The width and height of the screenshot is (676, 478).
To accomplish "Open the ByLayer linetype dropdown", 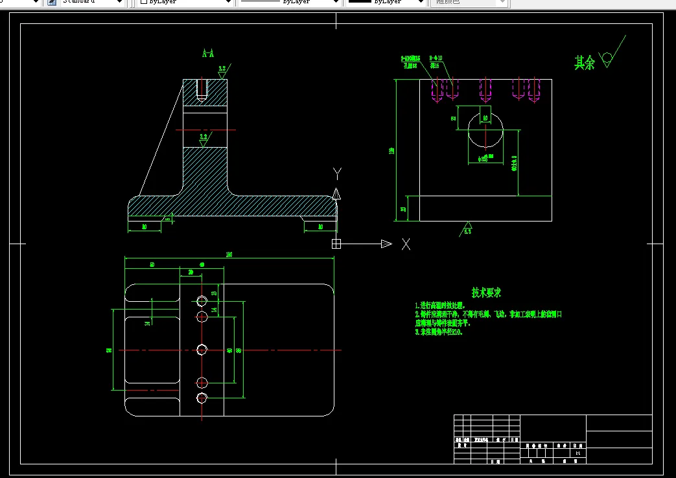I will pyautogui.click(x=289, y=2).
